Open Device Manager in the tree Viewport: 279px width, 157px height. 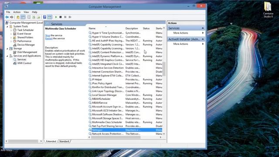(26, 45)
